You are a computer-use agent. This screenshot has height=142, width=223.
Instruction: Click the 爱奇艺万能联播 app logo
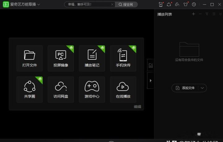pyautogui.click(x=6, y=4)
